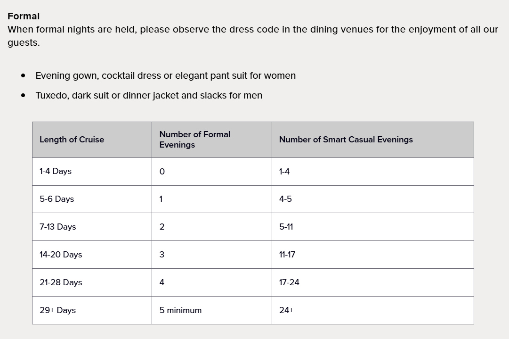The image size is (509, 339).
Task: Select the "5-6 Days" cruise length cell
Action: pos(57,199)
